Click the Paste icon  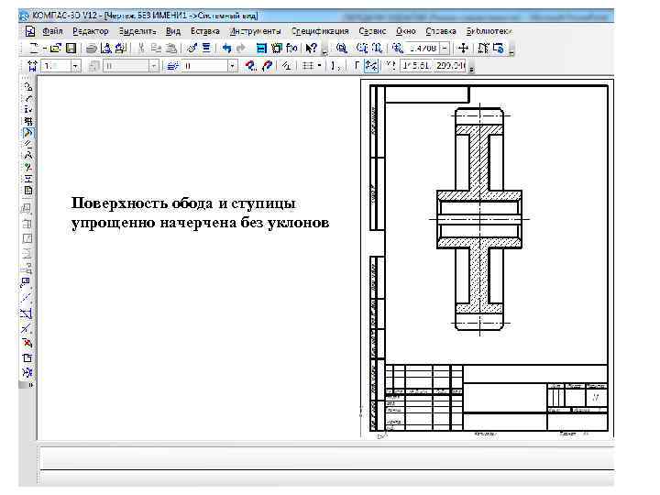click(x=170, y=49)
